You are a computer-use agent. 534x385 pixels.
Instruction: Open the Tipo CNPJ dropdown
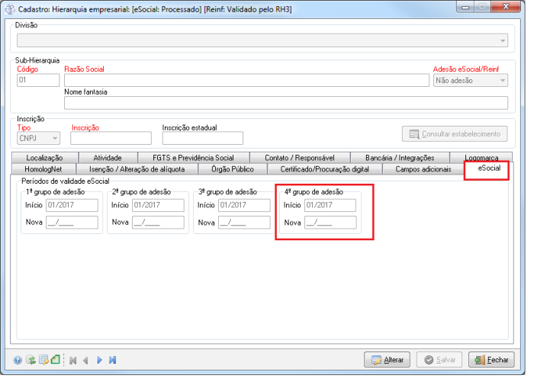click(x=54, y=138)
